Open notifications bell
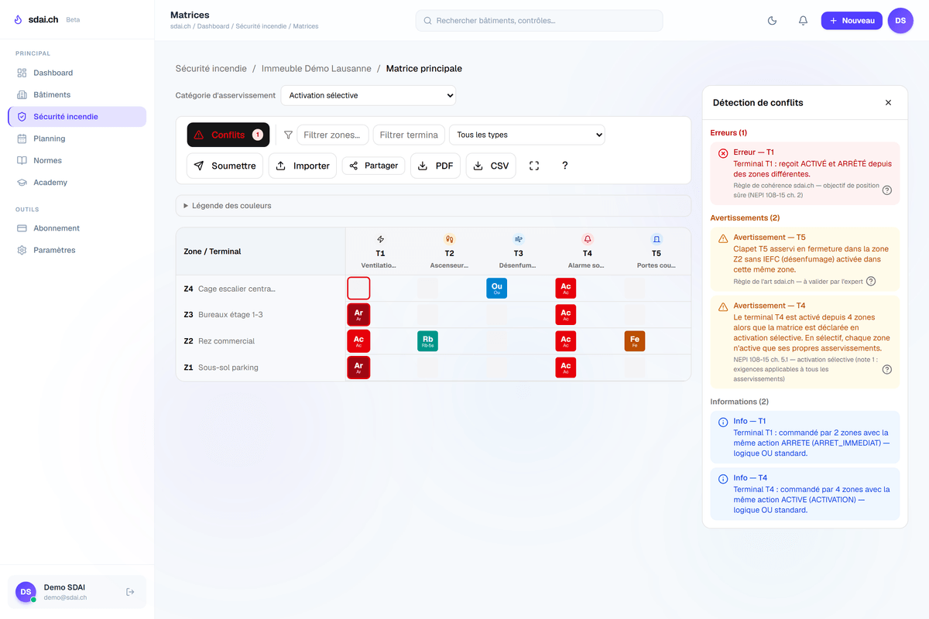Image resolution: width=929 pixels, height=619 pixels. [803, 21]
